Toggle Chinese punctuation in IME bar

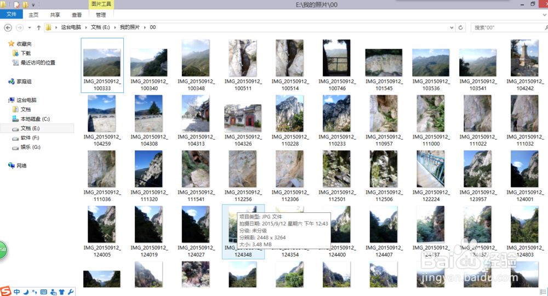point(34,292)
